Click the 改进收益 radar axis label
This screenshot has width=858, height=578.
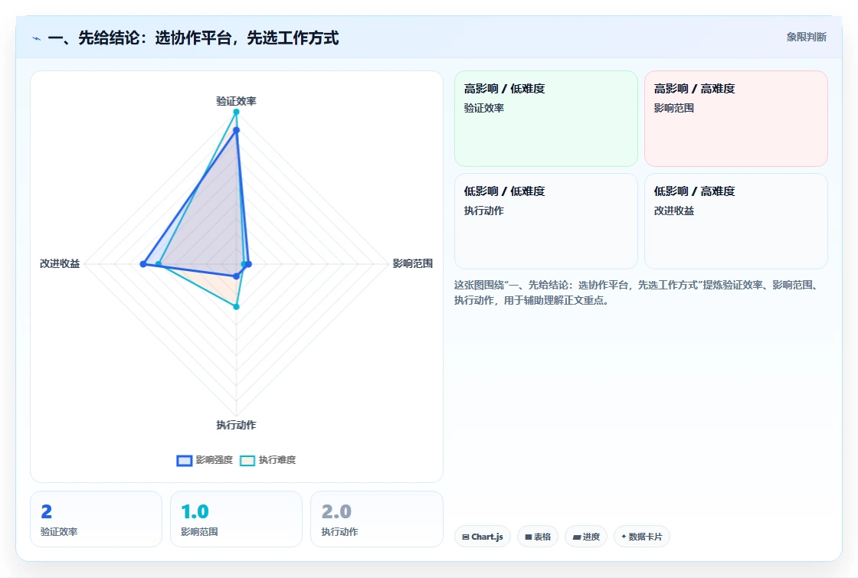(x=60, y=263)
